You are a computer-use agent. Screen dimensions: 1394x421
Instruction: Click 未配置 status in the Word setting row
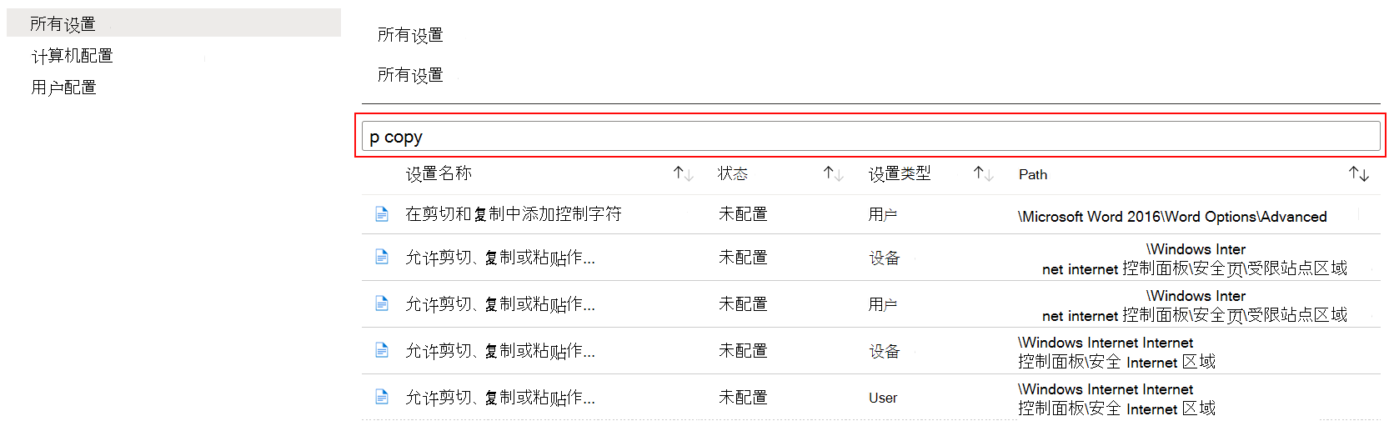pos(743,214)
